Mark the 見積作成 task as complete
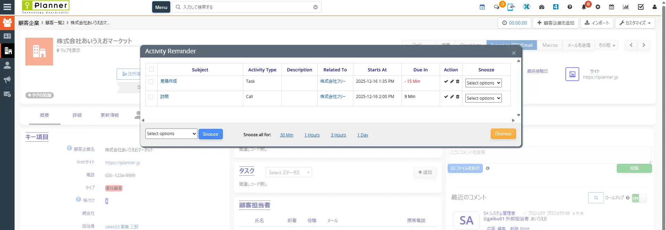 [446, 81]
